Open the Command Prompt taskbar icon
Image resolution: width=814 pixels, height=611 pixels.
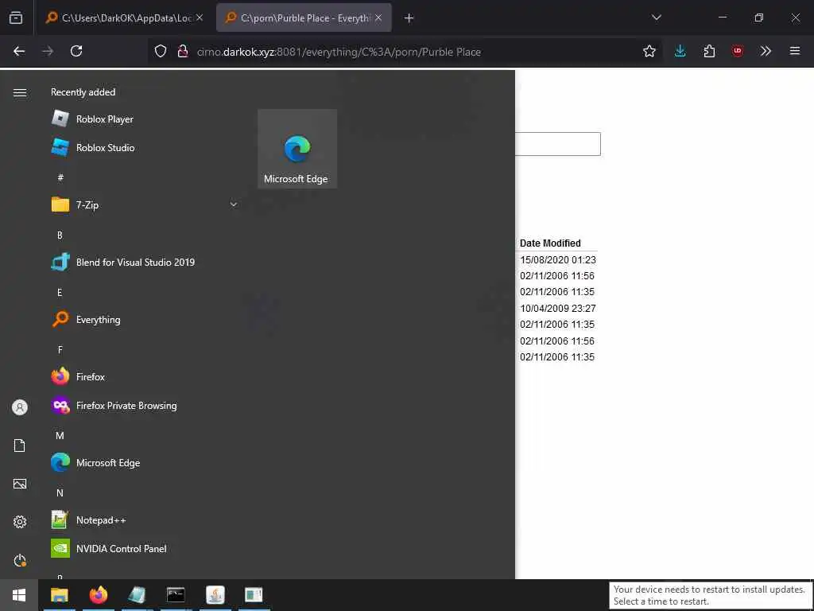176,595
